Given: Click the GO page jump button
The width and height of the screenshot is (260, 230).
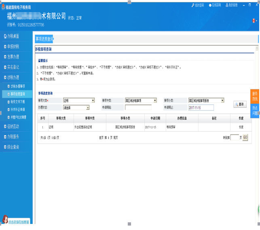Looking at the screenshot, I should coord(245,138).
